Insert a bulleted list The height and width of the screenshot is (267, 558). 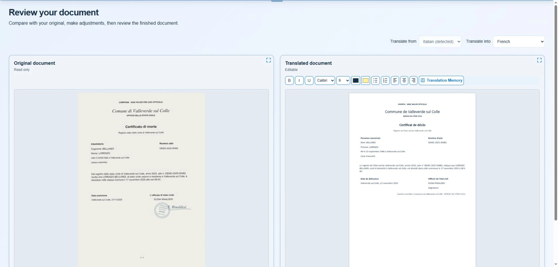[x=376, y=81]
